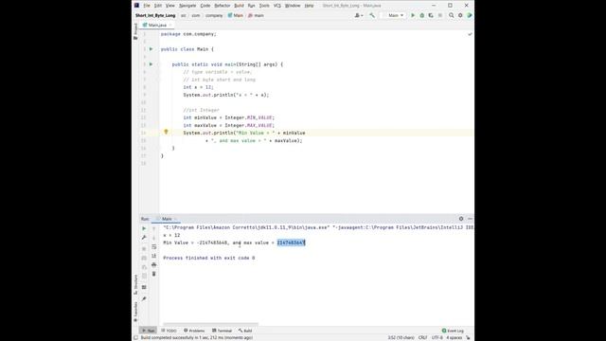Open the VCS menu

(277, 6)
